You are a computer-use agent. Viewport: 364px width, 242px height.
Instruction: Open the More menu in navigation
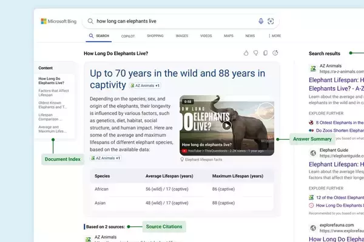tap(275, 36)
